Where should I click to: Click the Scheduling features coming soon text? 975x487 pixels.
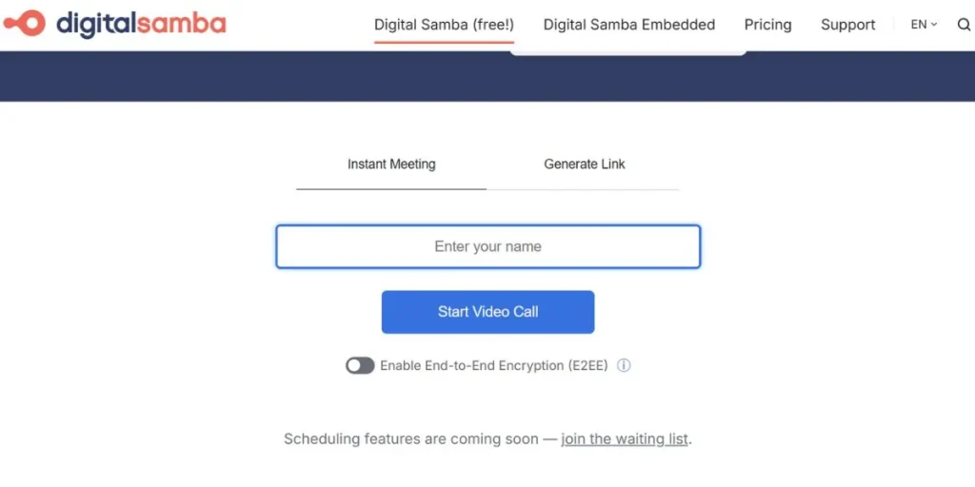(417, 439)
